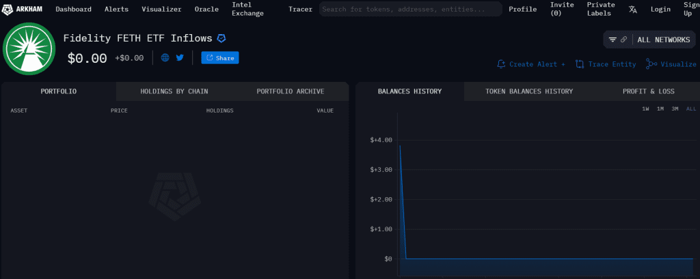The width and height of the screenshot is (700, 279).
Task: Switch to Token Balances History tab
Action: coord(529,91)
